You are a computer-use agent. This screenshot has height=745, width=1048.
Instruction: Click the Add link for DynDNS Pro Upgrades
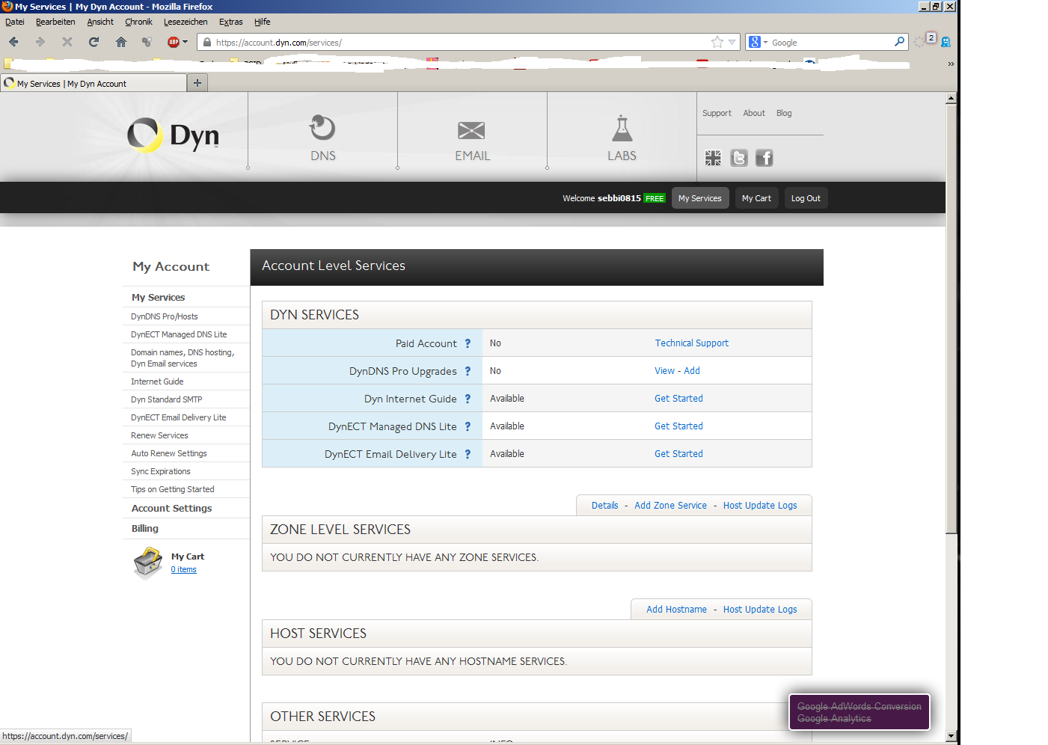point(692,371)
